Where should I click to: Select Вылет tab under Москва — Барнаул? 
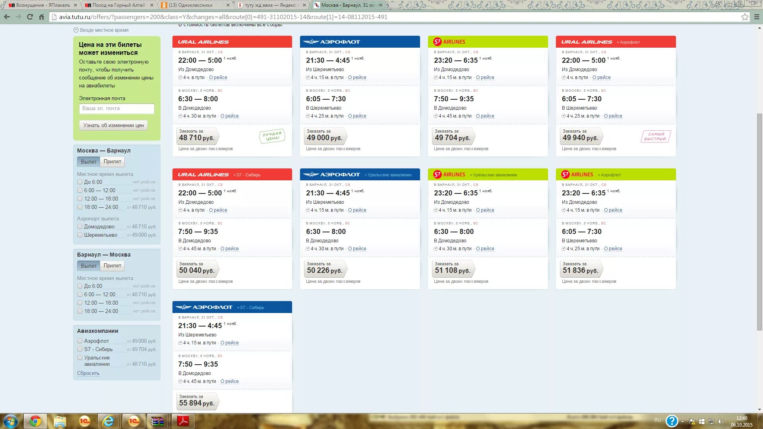[89, 162]
